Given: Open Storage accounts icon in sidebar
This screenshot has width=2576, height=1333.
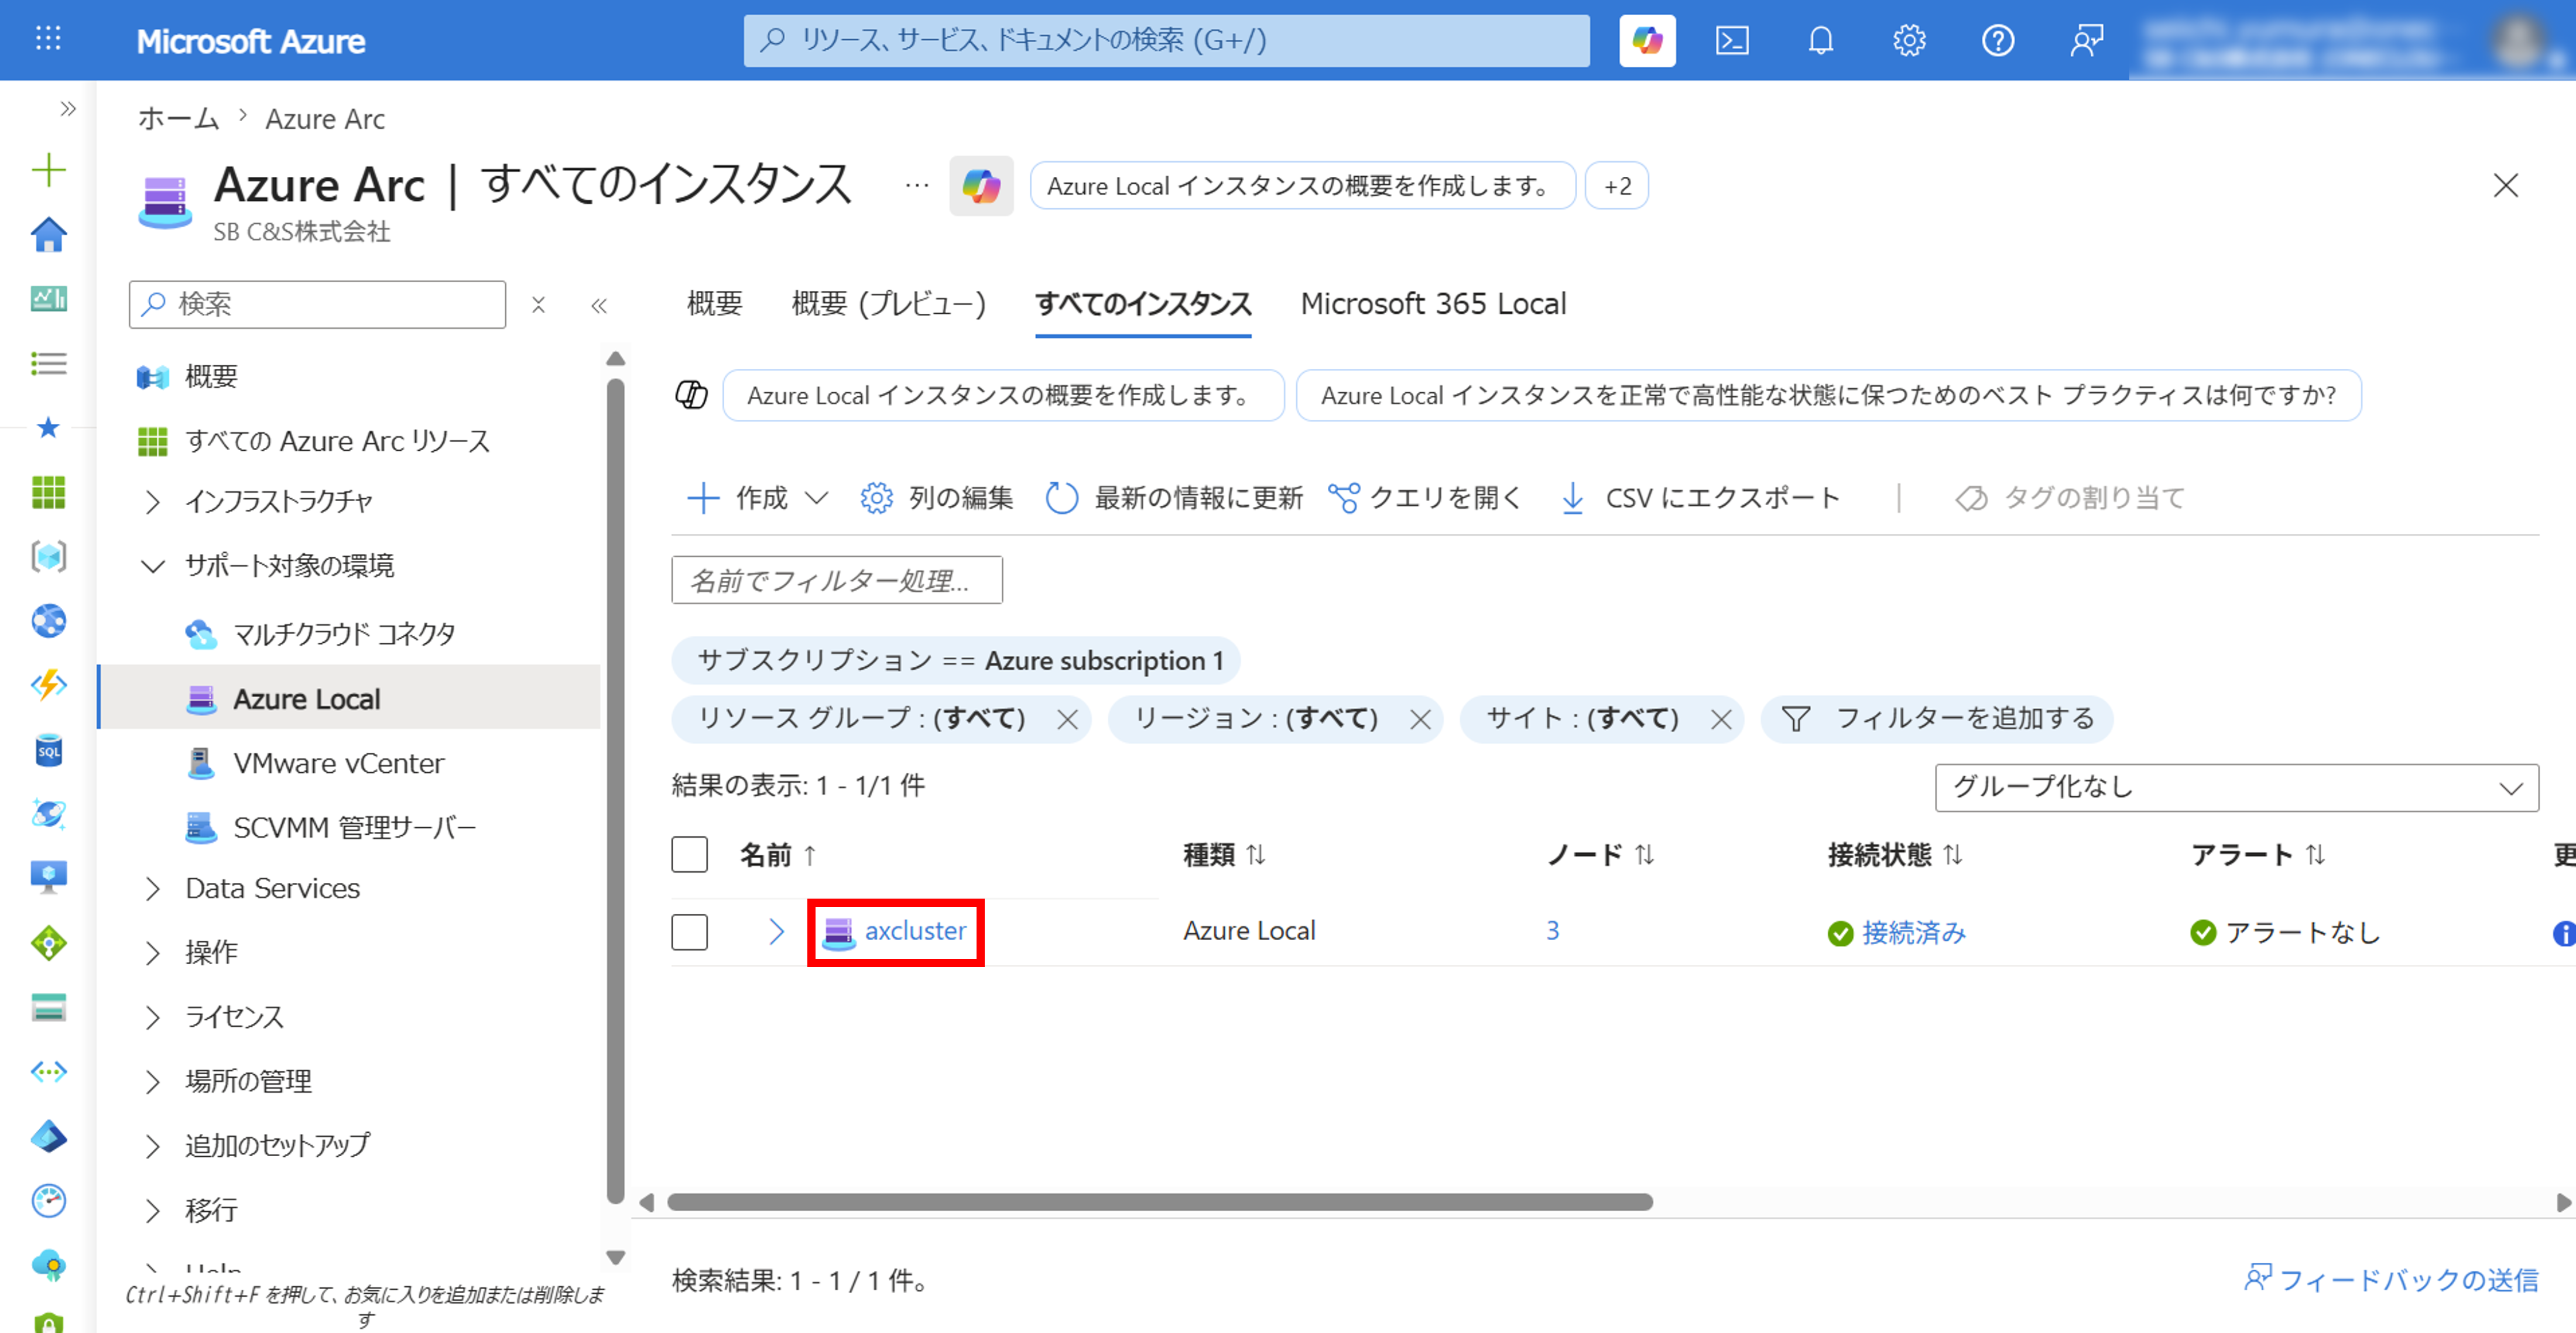Looking at the screenshot, I should pyautogui.click(x=48, y=1007).
